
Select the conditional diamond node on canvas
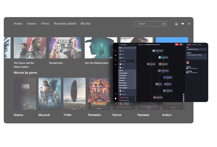click(x=163, y=71)
